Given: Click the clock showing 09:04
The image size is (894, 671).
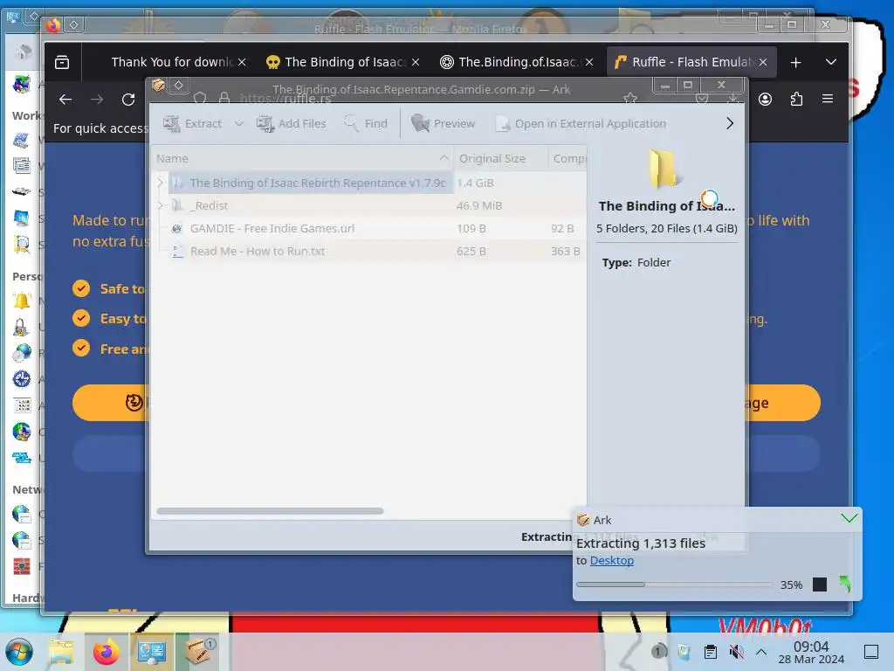Looking at the screenshot, I should (x=811, y=652).
